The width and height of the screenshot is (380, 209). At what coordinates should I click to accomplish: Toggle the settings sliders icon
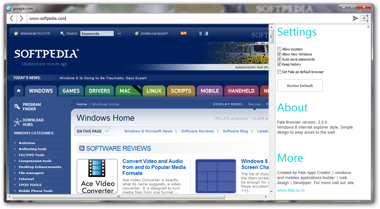click(x=366, y=18)
